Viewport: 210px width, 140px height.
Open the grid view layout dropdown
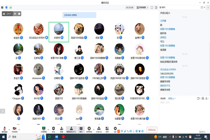click(141, 7)
